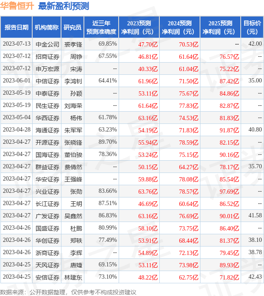
Task: Click researcher name 周铮
Action: click(x=76, y=57)
